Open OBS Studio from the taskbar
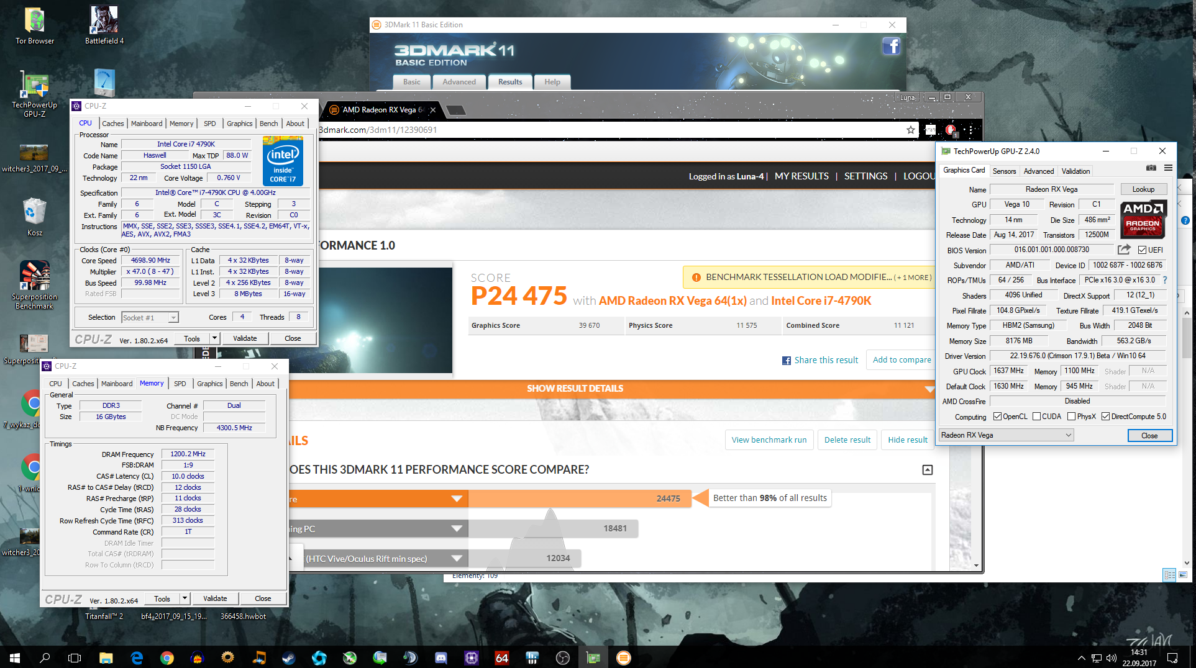The image size is (1196, 668). (563, 657)
